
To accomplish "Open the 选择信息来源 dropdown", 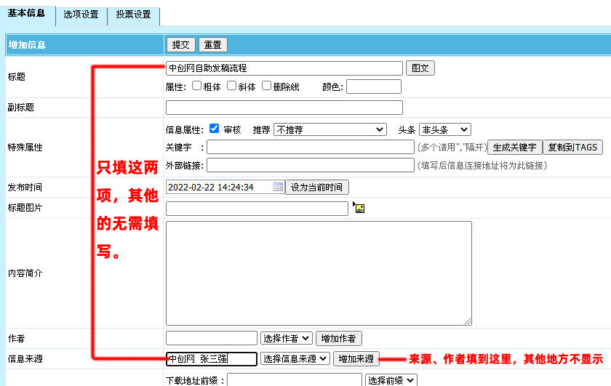I will (x=295, y=358).
